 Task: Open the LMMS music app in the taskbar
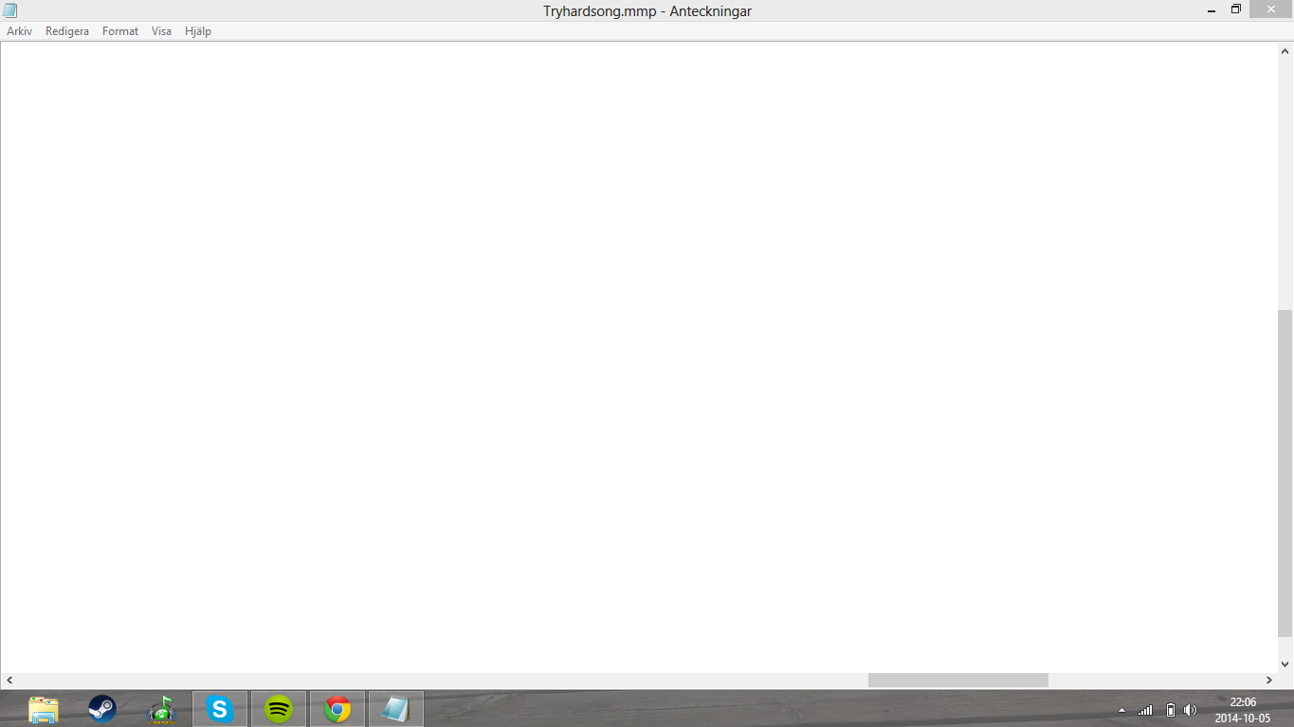coord(161,709)
